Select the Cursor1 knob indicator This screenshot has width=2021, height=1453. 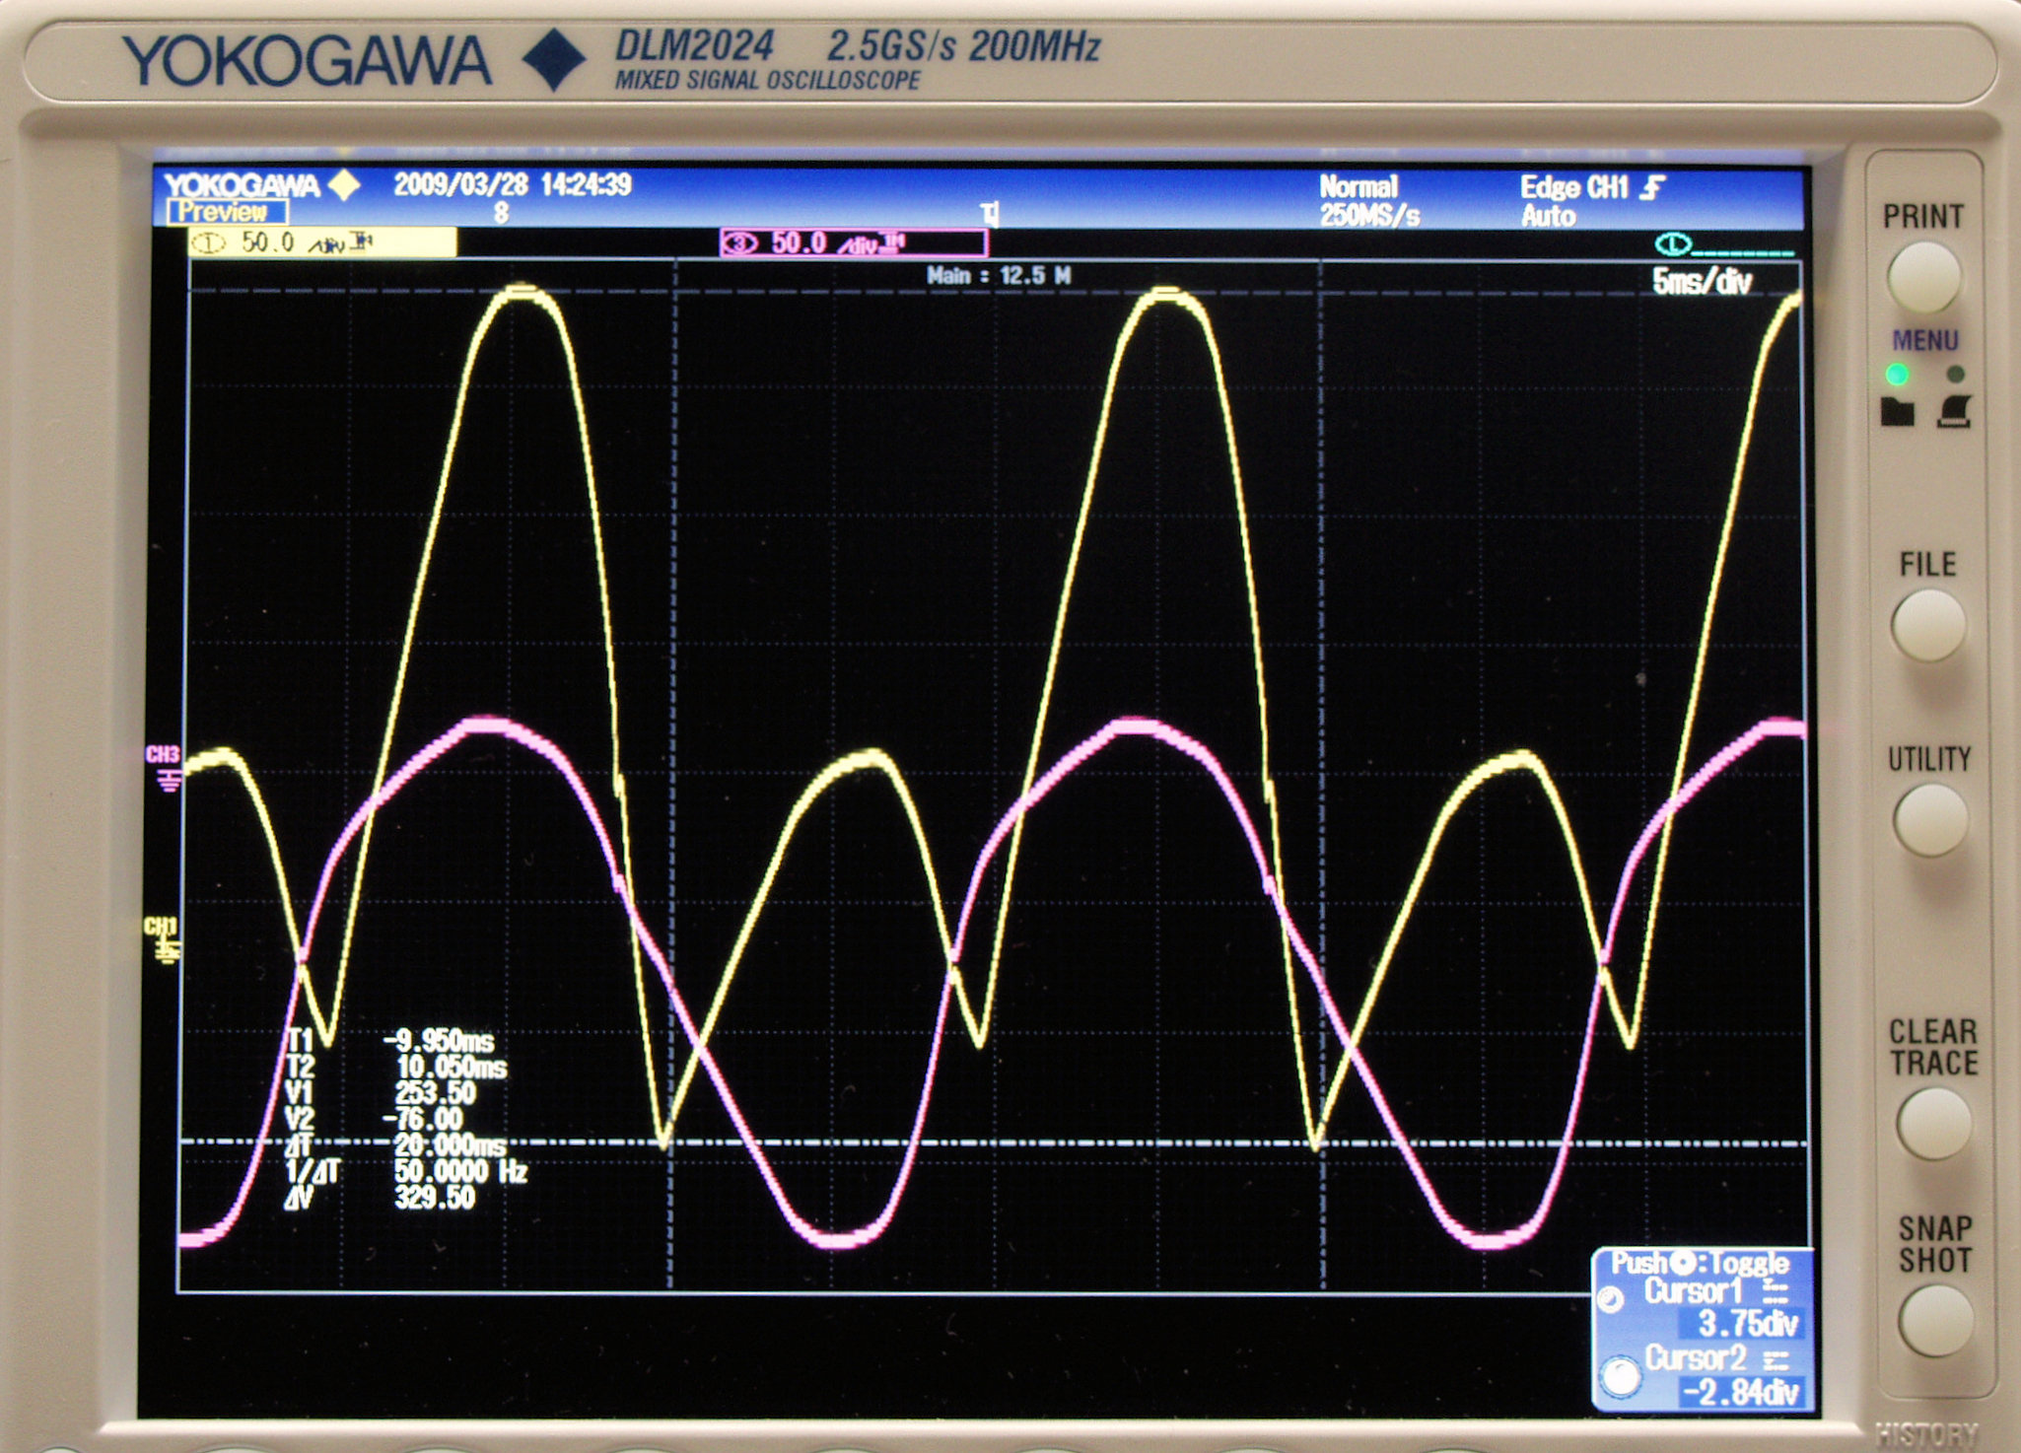1612,1301
